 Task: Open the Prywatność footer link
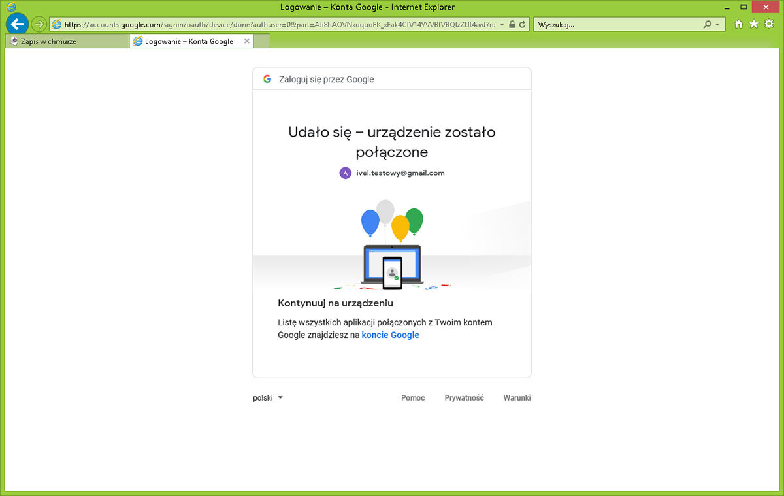coord(464,398)
